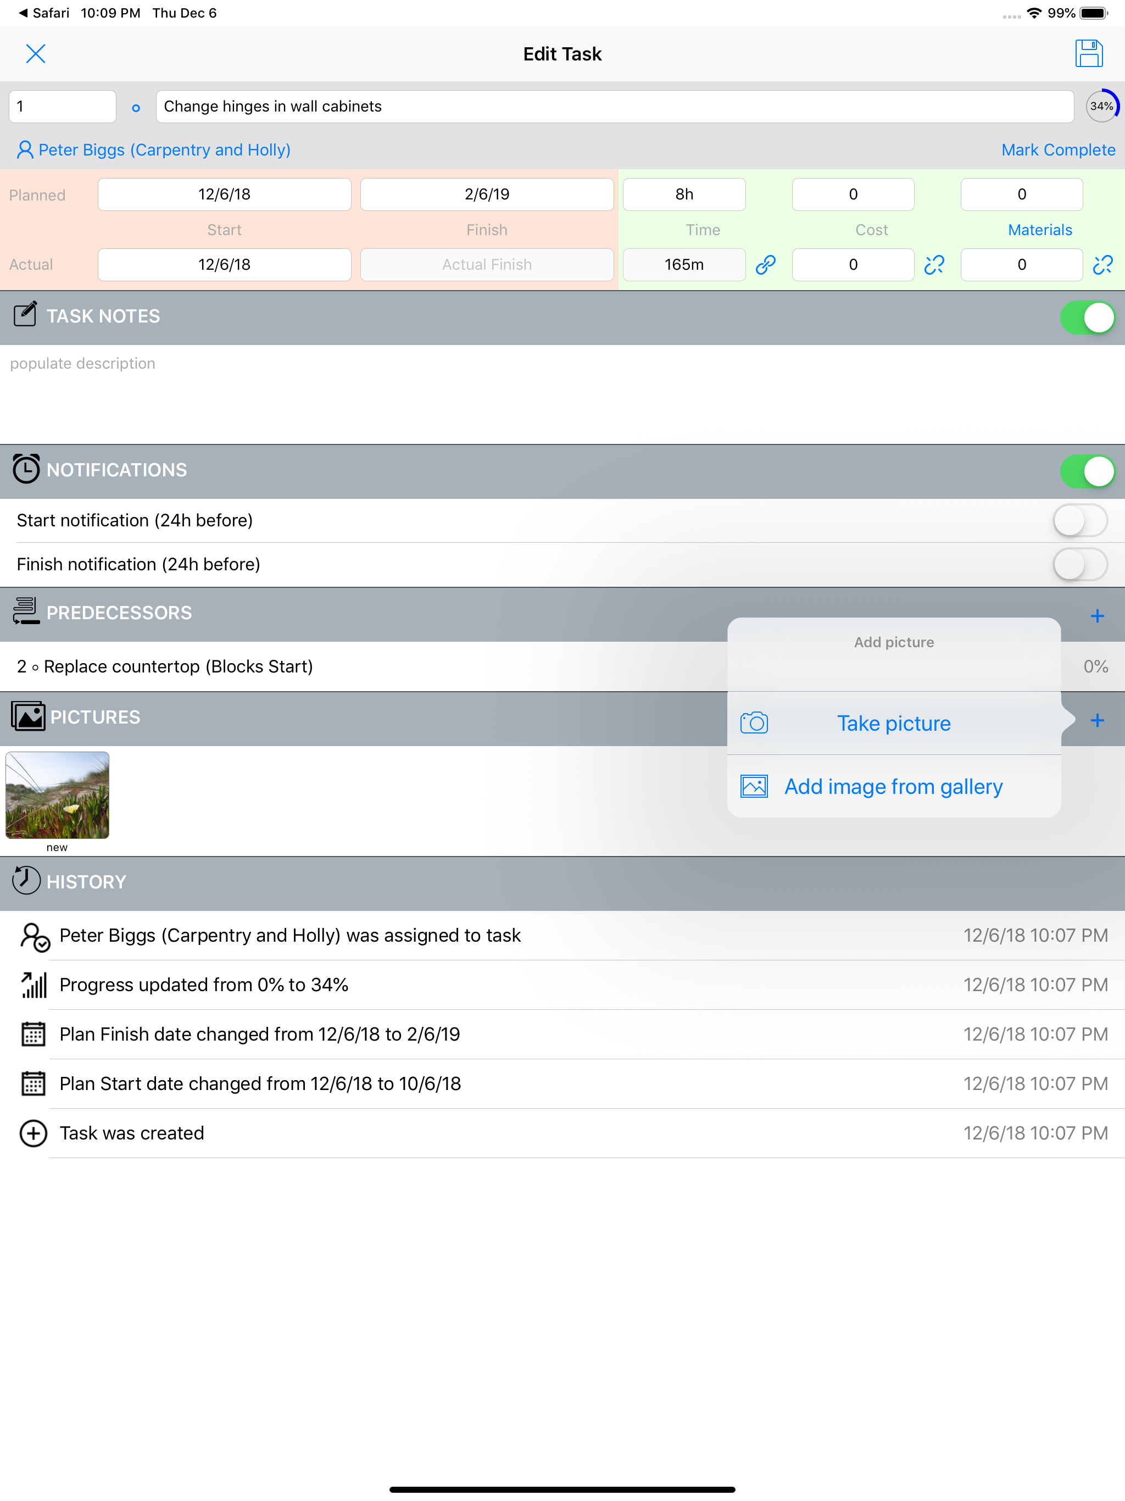1125x1501 pixels.
Task: Edit the actual materials field
Action: (x=1021, y=265)
